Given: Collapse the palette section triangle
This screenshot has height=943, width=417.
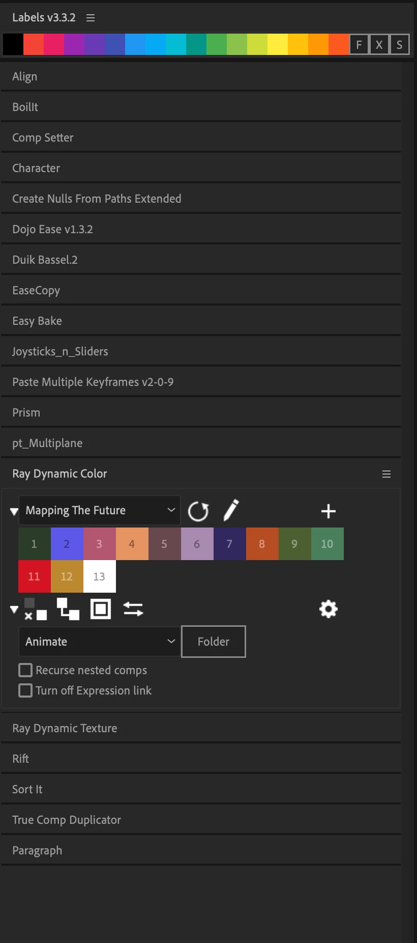Looking at the screenshot, I should [x=14, y=511].
